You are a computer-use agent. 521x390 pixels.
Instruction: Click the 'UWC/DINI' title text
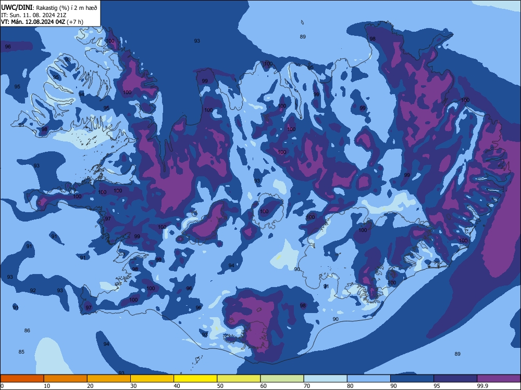click(x=17, y=7)
